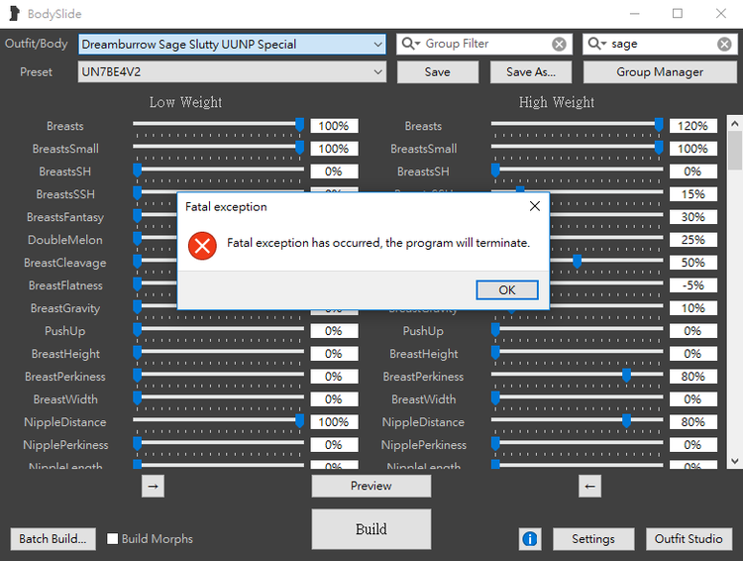
Task: Enable the Build Morphs checkbox
Action: [x=112, y=539]
